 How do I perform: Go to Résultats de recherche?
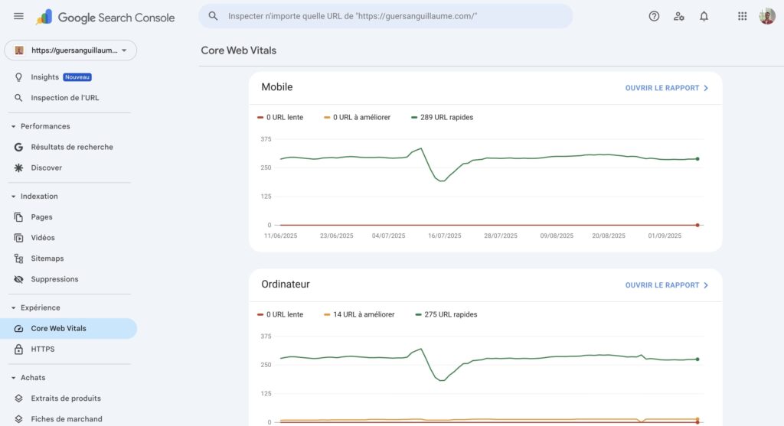point(68,147)
